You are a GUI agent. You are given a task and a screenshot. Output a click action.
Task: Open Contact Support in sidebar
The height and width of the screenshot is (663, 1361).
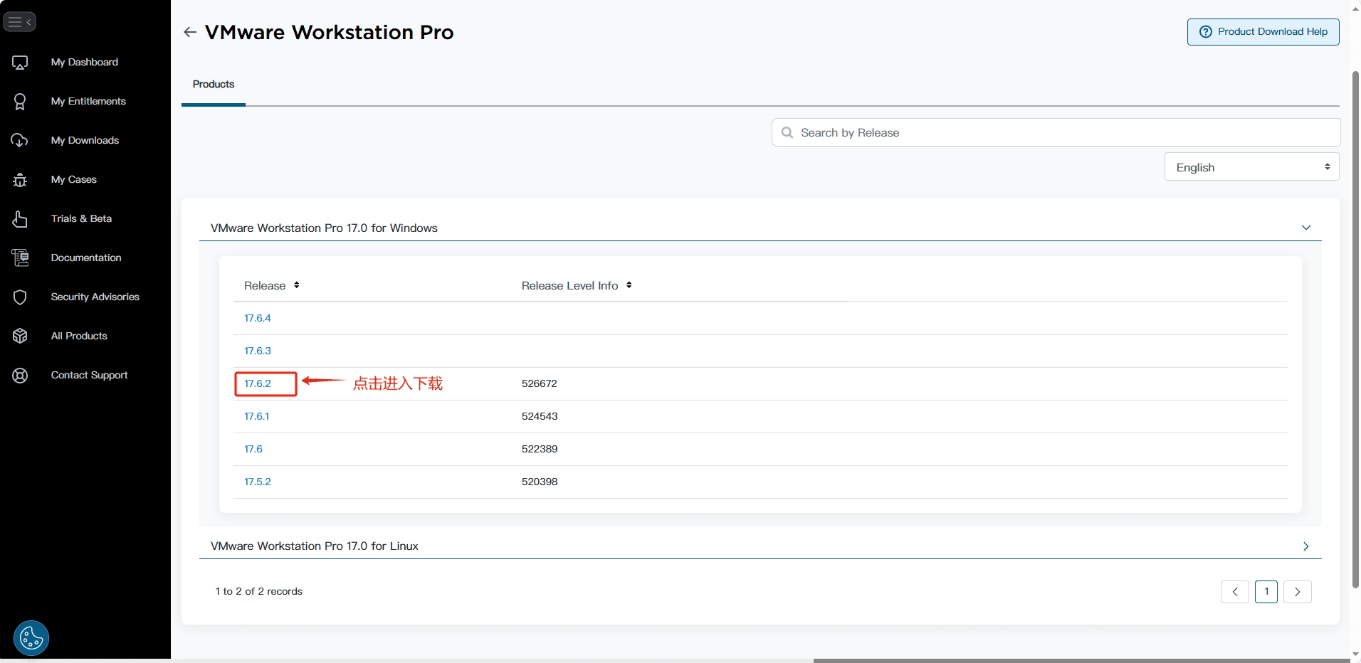pos(89,375)
